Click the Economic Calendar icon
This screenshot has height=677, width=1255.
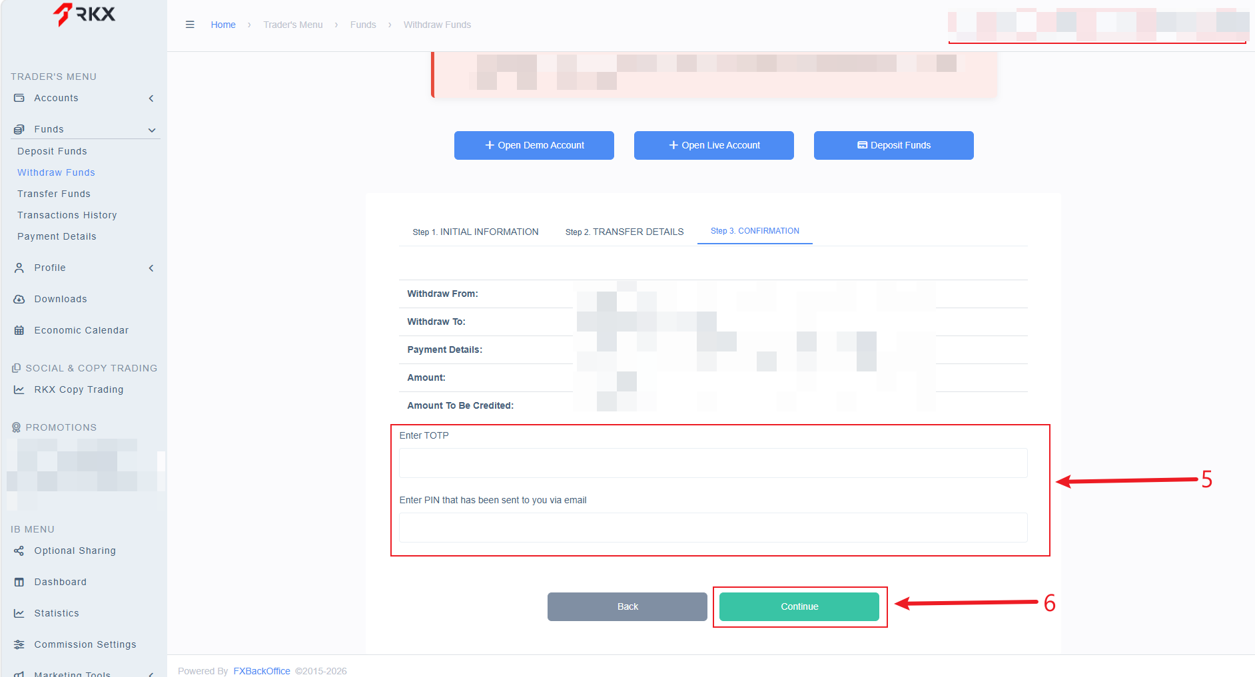(x=19, y=330)
